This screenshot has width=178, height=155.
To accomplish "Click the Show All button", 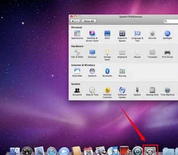I will tap(89, 21).
